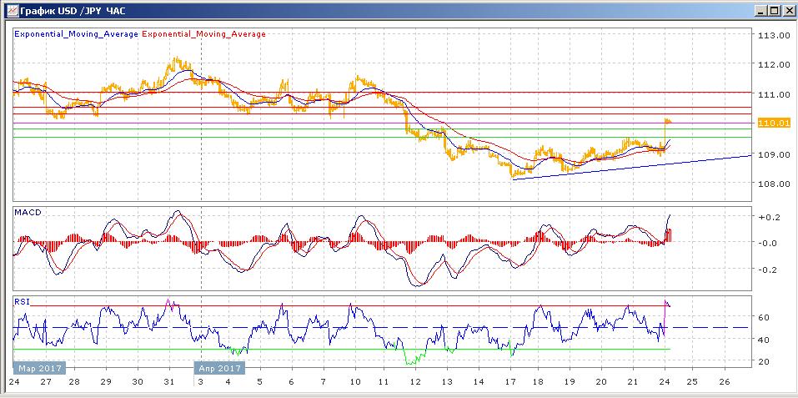Click the 60 level on RSI axis
The image size is (798, 398).
point(763,318)
